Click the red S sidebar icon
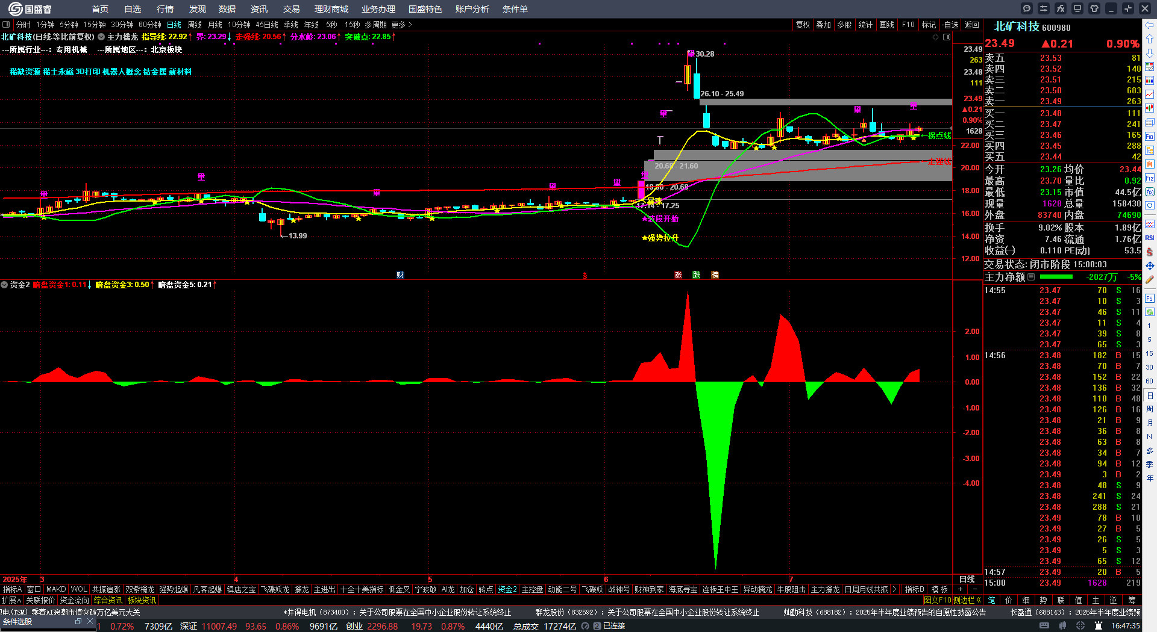The image size is (1157, 632). coord(1150,252)
